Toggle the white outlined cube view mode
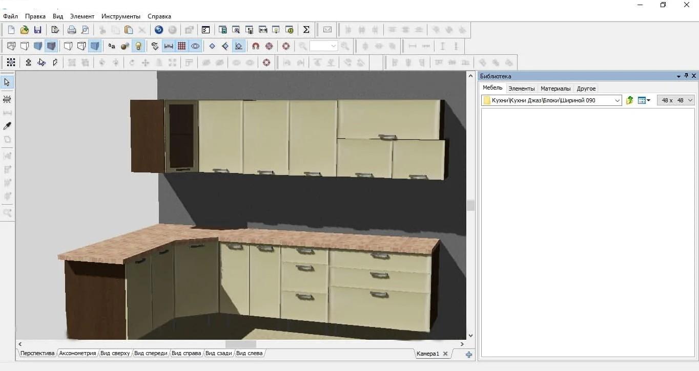This screenshot has width=699, height=371. (x=24, y=46)
